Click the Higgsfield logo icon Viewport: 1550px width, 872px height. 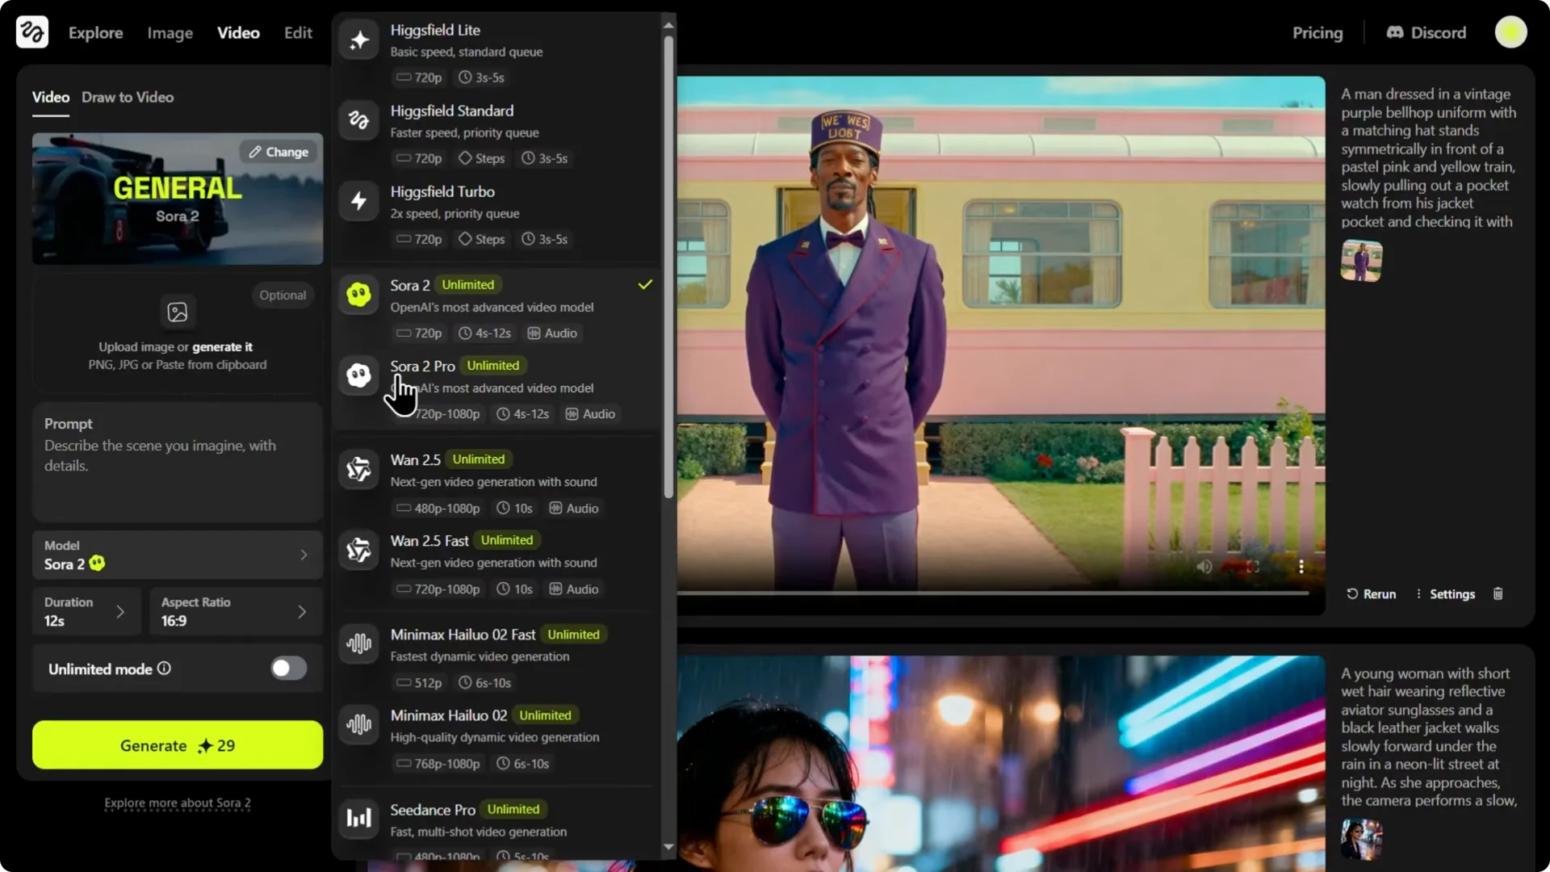[x=32, y=32]
